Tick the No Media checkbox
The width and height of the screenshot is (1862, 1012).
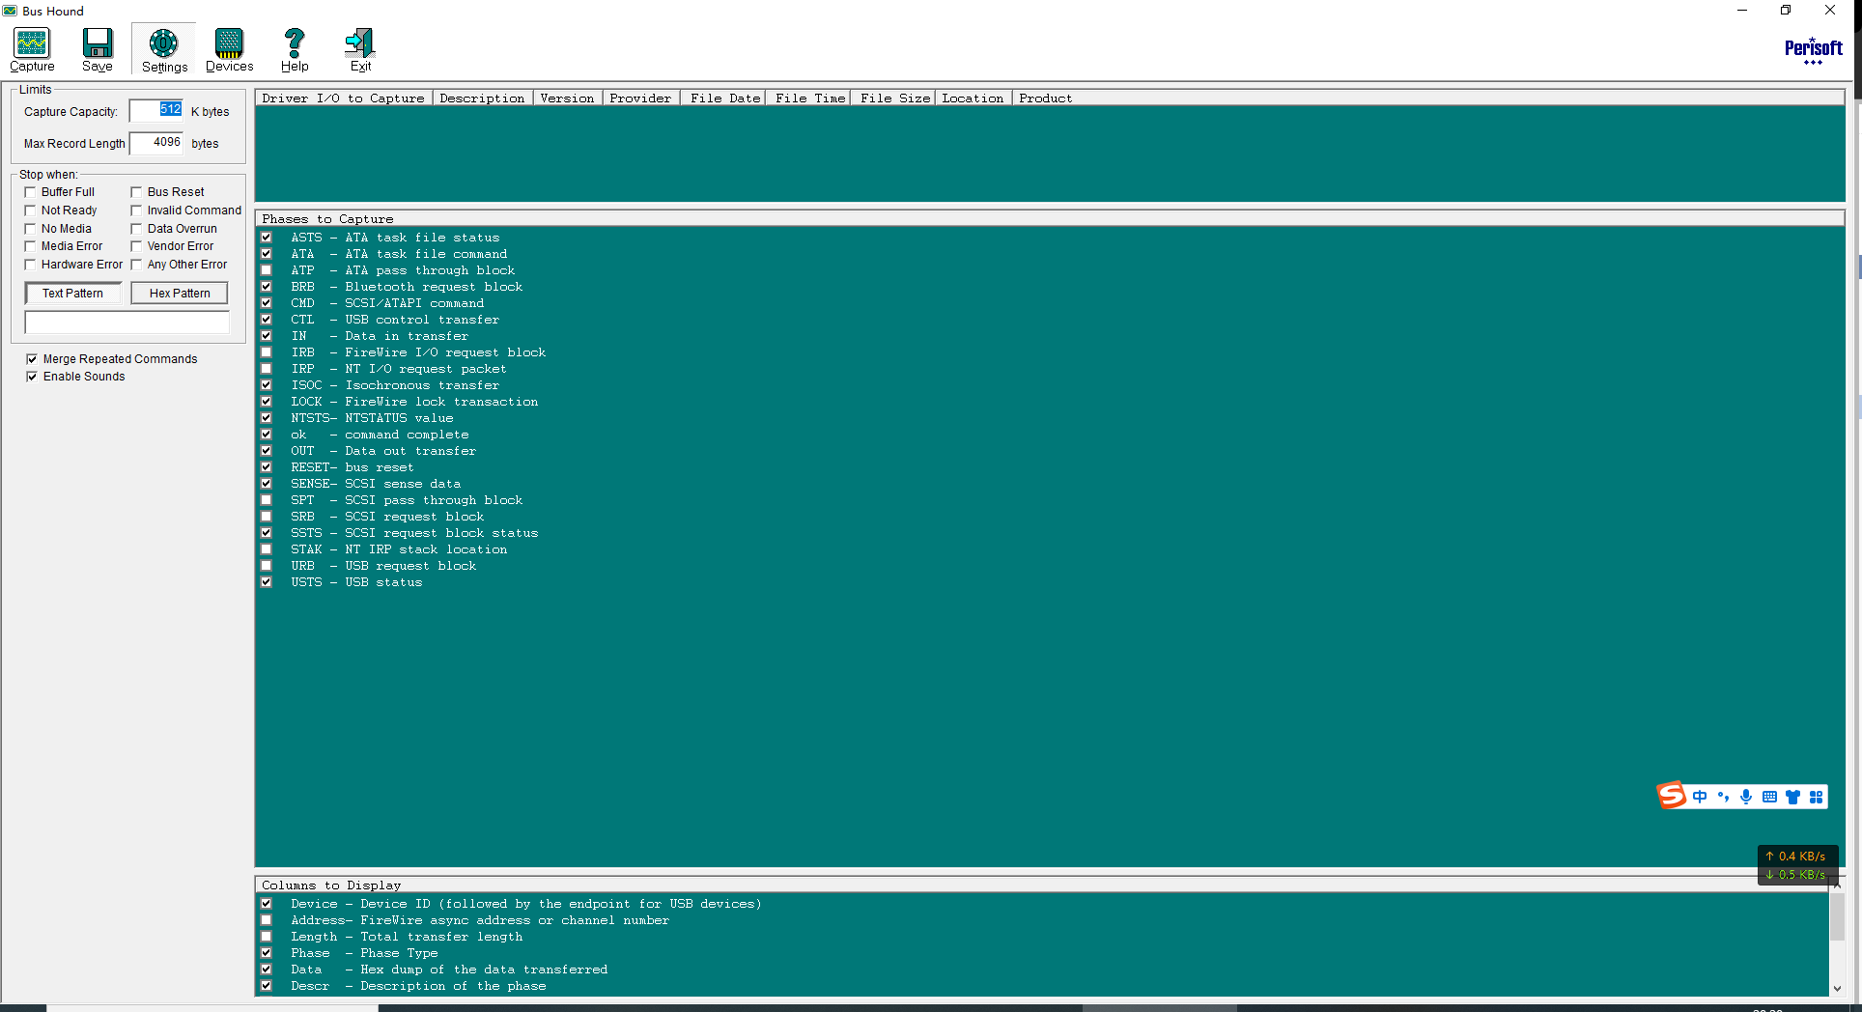point(30,229)
